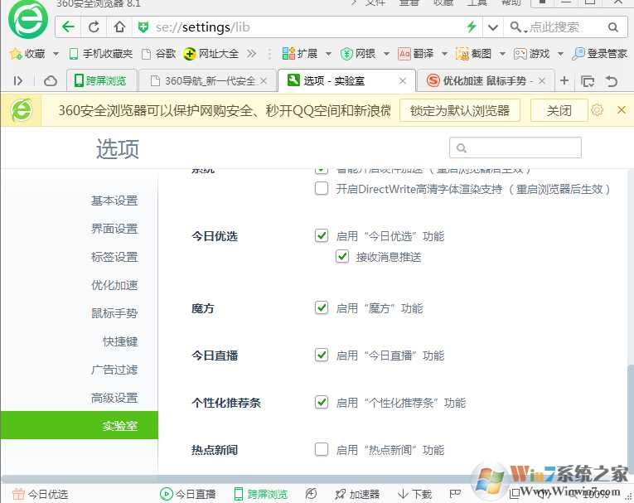Click the search magnifier in address bar
634x503 pixels.
click(614, 27)
